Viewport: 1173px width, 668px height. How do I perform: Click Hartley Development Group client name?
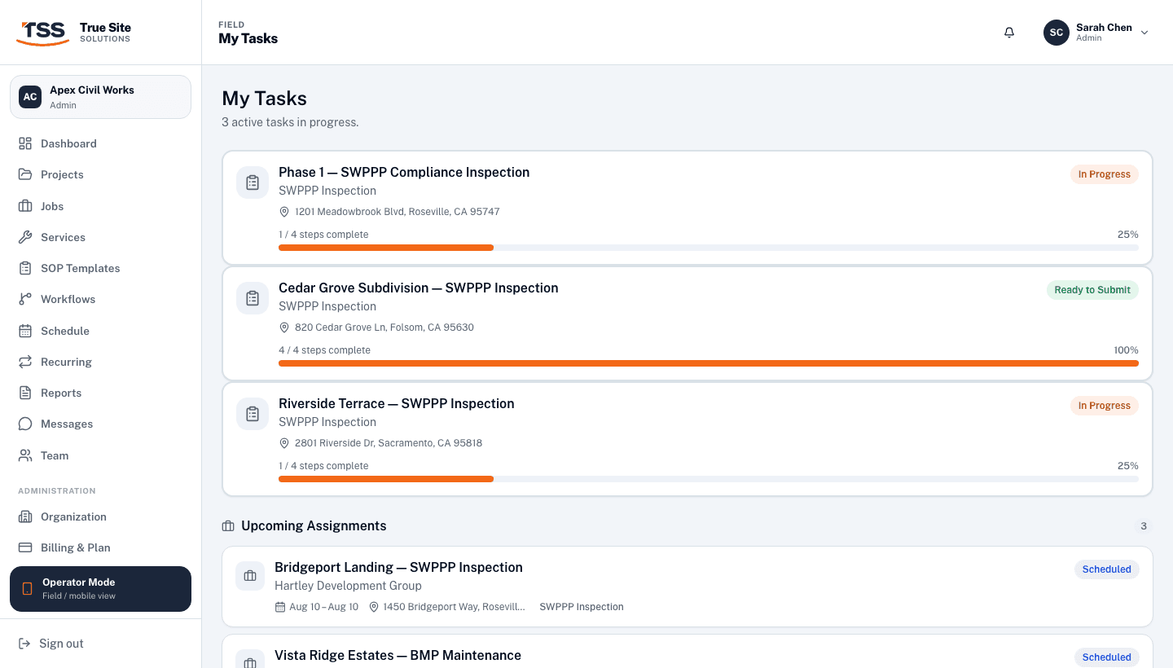tap(348, 586)
